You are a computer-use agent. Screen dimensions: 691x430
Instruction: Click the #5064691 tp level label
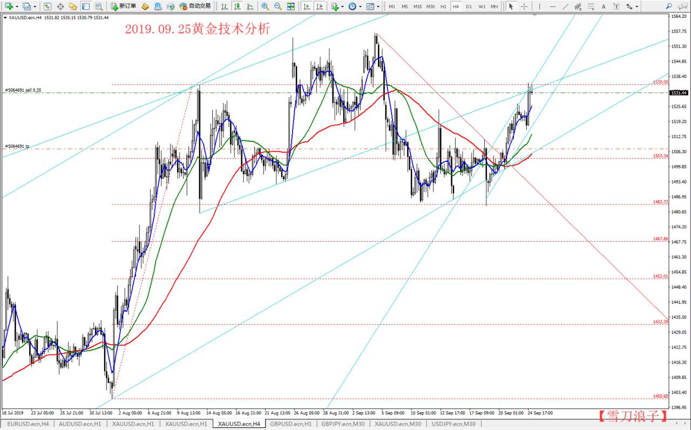(x=17, y=146)
